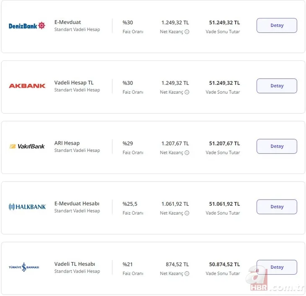Click the Halkbank logo
The width and height of the screenshot is (306, 296).
pyautogui.click(x=27, y=207)
